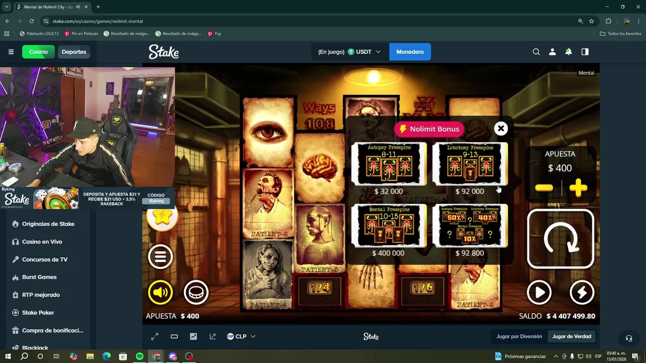The height and width of the screenshot is (363, 646).
Task: Click the SALDO $ 4 407 499.80 text
Action: tap(557, 316)
